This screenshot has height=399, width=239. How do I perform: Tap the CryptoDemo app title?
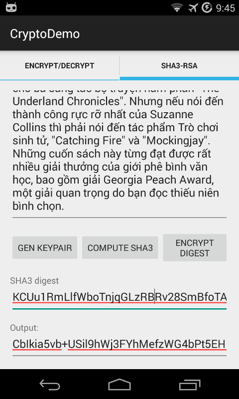point(45,34)
